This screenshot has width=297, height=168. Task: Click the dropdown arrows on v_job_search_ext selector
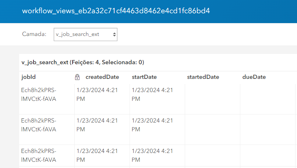point(114,34)
